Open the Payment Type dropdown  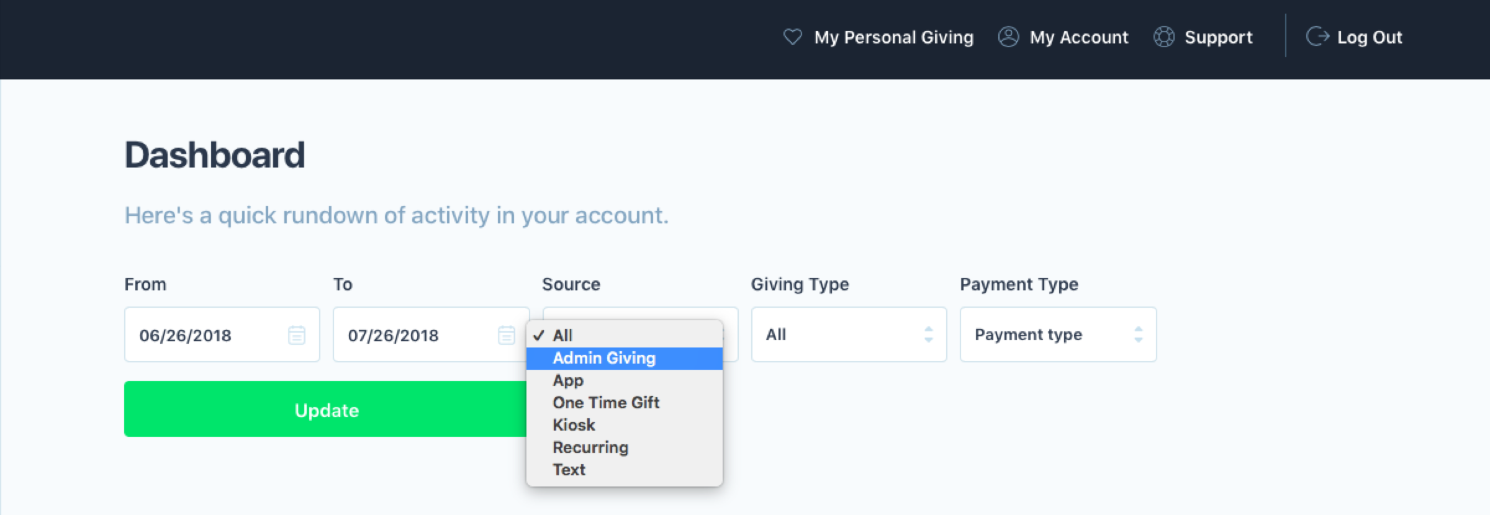pyautogui.click(x=1058, y=334)
